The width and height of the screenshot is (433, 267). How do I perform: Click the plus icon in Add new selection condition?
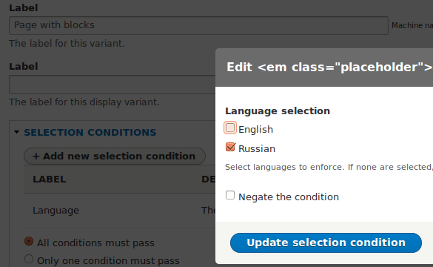click(36, 156)
